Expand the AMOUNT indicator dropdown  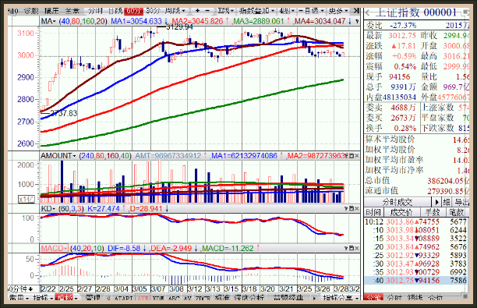pos(74,156)
